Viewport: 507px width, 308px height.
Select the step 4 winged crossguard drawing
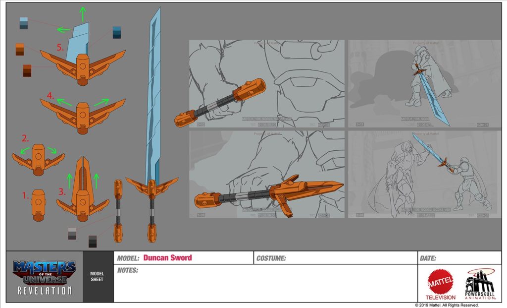(83, 112)
